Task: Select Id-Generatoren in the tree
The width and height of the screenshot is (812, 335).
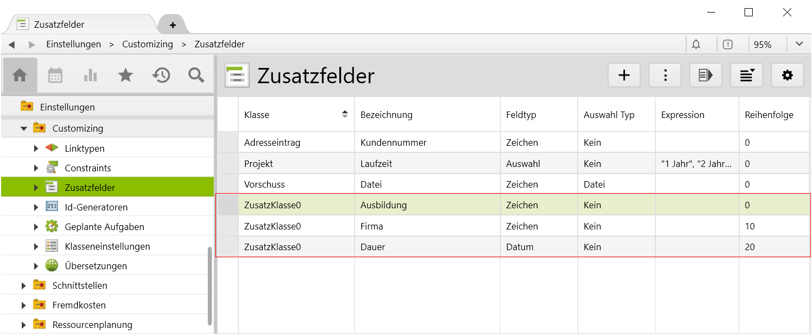Action: (96, 207)
